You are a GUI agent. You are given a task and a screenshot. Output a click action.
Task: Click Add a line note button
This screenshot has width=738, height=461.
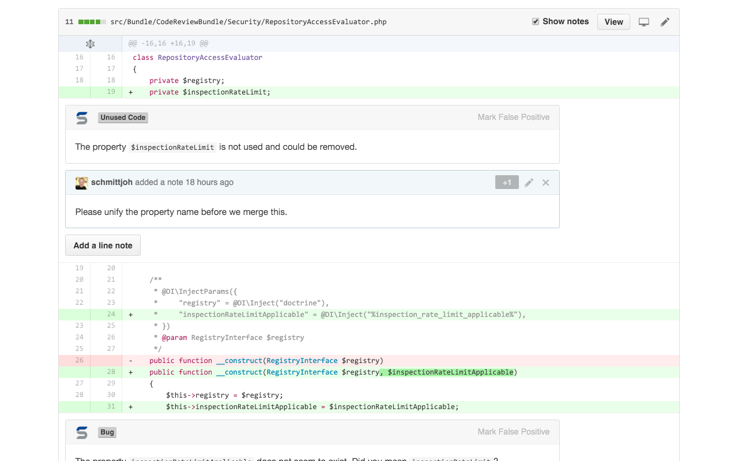pyautogui.click(x=103, y=245)
